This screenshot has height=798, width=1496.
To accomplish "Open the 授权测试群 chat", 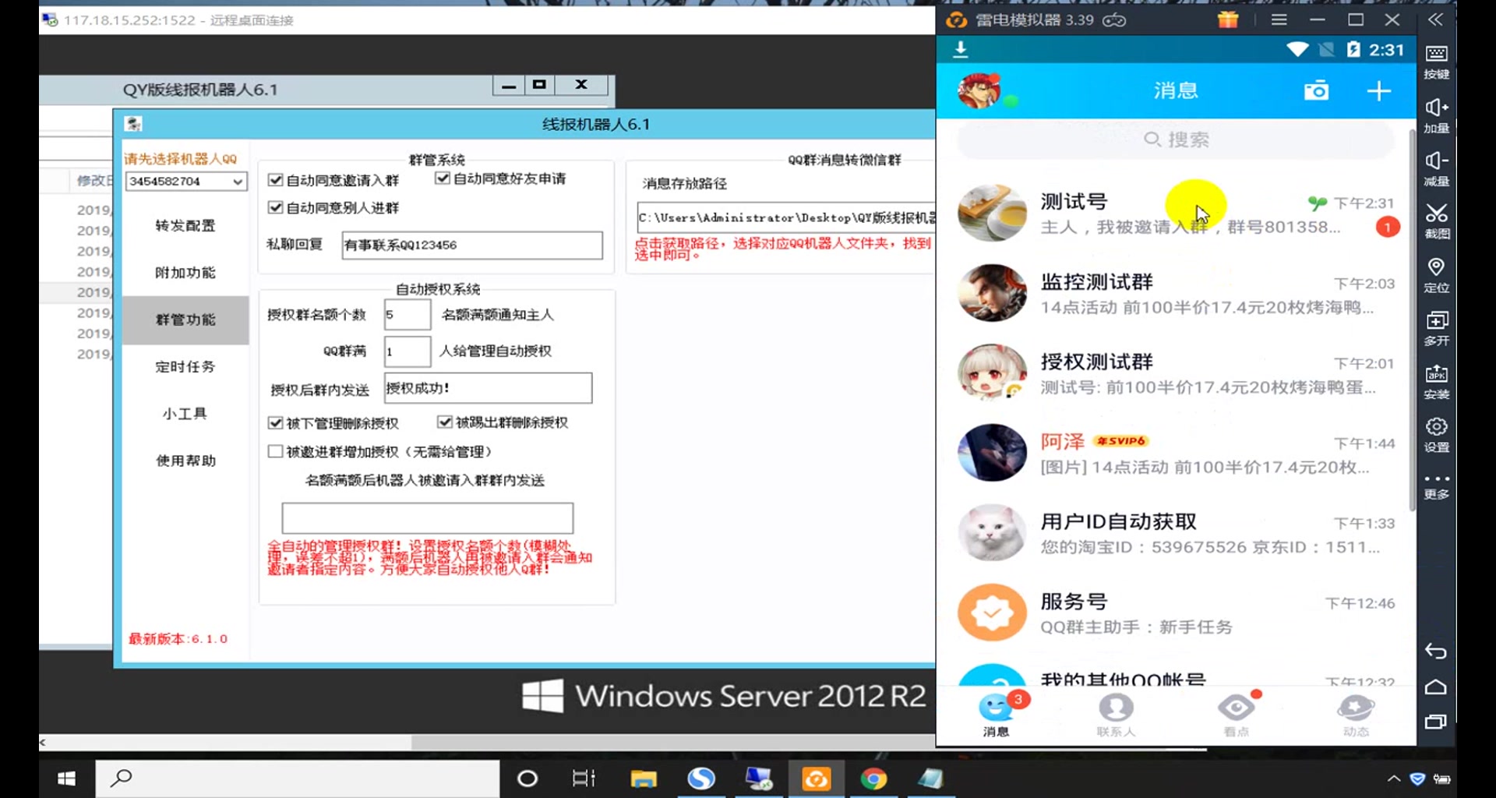I will 1177,373.
